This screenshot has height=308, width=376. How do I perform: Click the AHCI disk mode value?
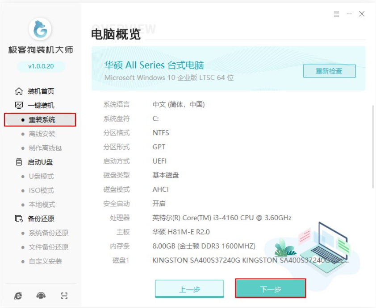pos(160,189)
